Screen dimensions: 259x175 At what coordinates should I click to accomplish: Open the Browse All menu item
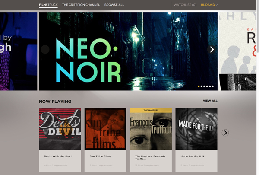114,5
